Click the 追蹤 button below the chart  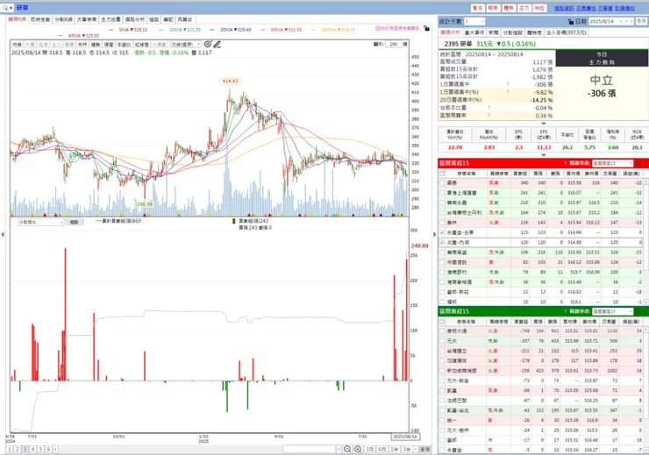tap(75, 222)
